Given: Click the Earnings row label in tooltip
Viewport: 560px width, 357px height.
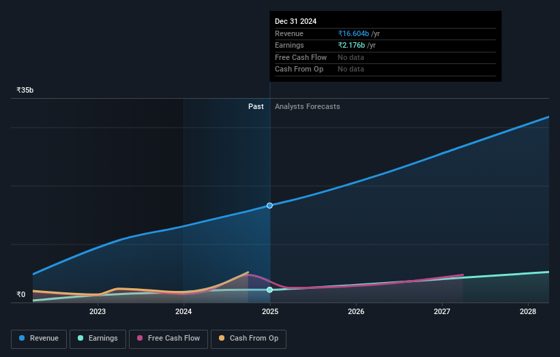Looking at the screenshot, I should click(x=289, y=45).
